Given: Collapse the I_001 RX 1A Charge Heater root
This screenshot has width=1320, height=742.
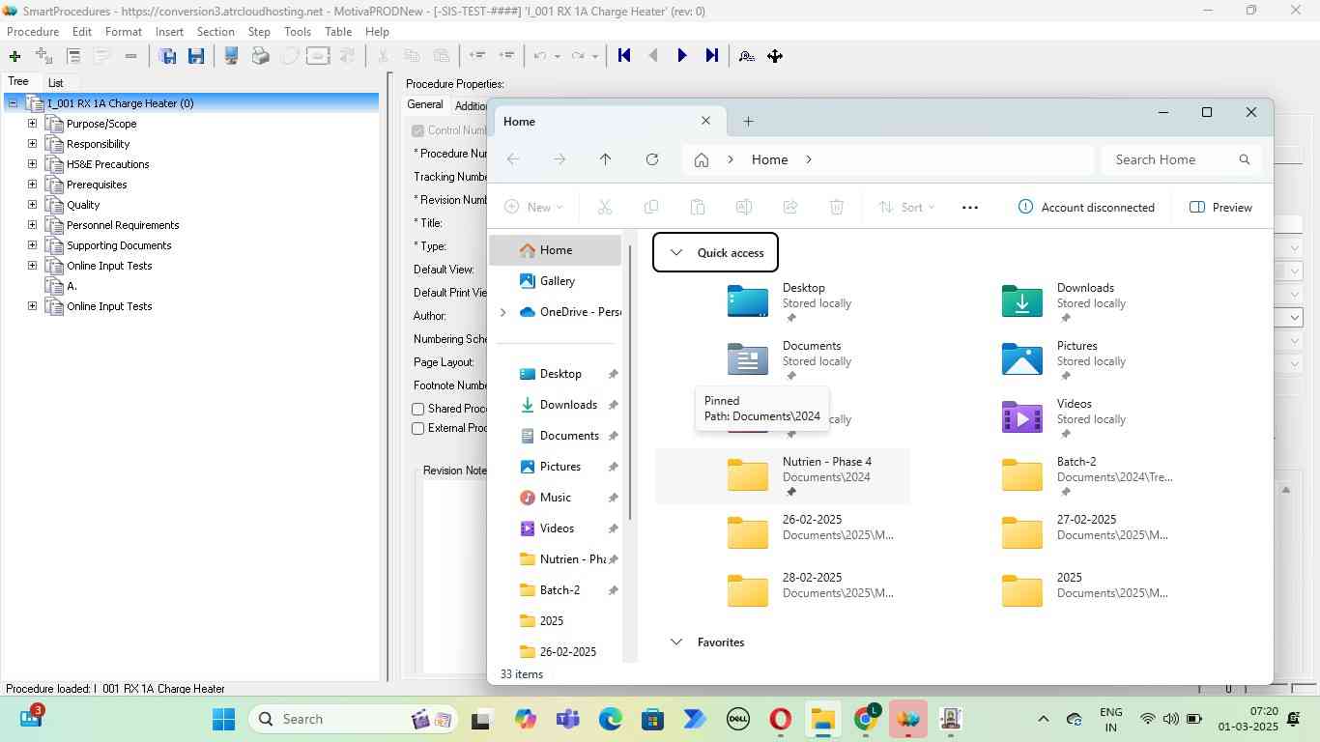Looking at the screenshot, I should click(x=14, y=103).
